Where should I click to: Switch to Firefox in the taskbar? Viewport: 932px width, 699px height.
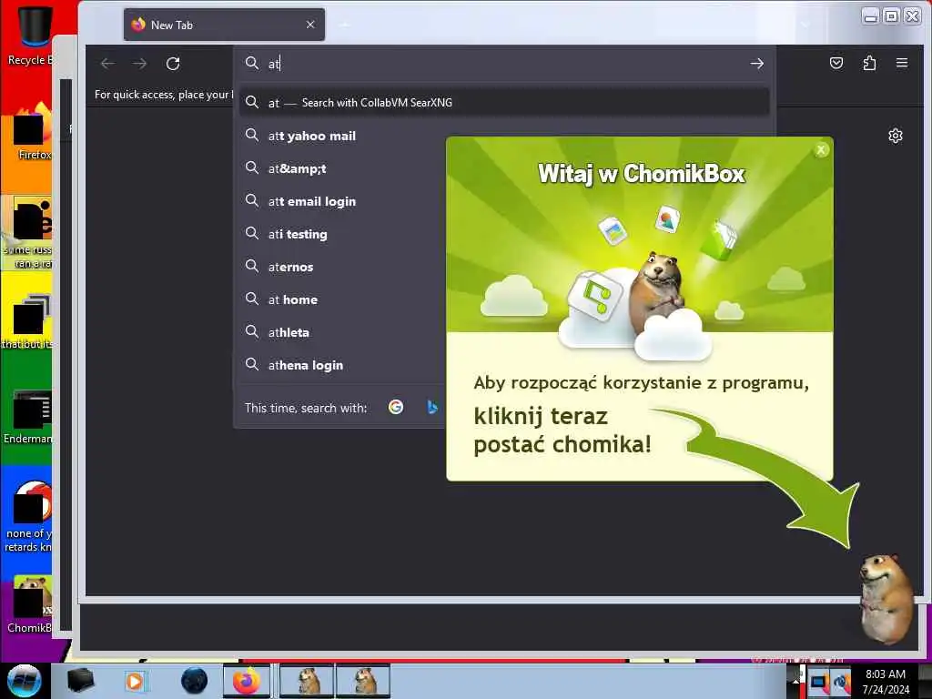pyautogui.click(x=248, y=681)
